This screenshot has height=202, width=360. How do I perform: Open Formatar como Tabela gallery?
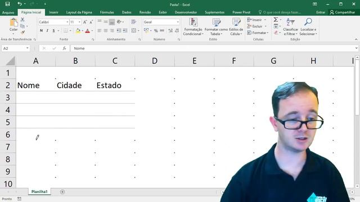tap(216, 27)
